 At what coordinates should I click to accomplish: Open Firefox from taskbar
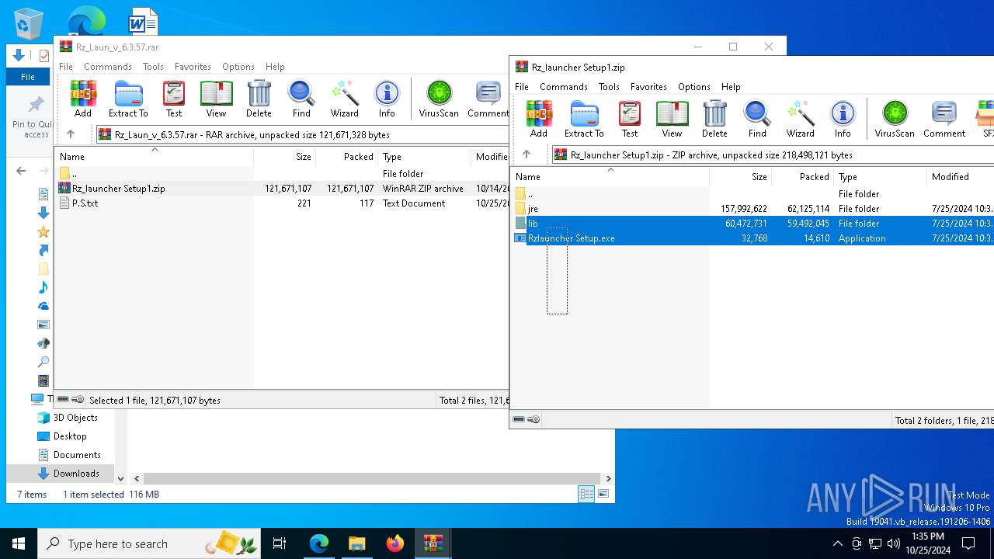point(395,543)
